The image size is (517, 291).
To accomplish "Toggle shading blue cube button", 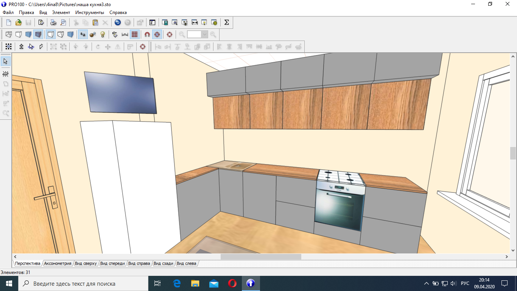I will point(70,34).
